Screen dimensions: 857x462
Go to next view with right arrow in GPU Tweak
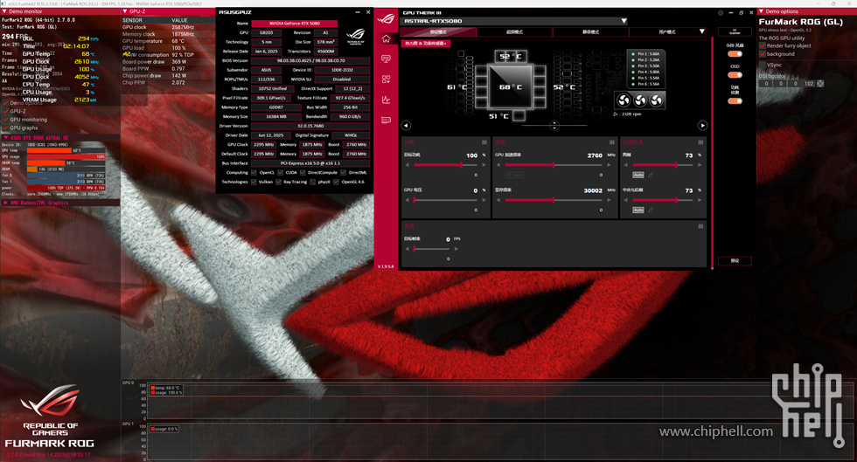pos(702,126)
